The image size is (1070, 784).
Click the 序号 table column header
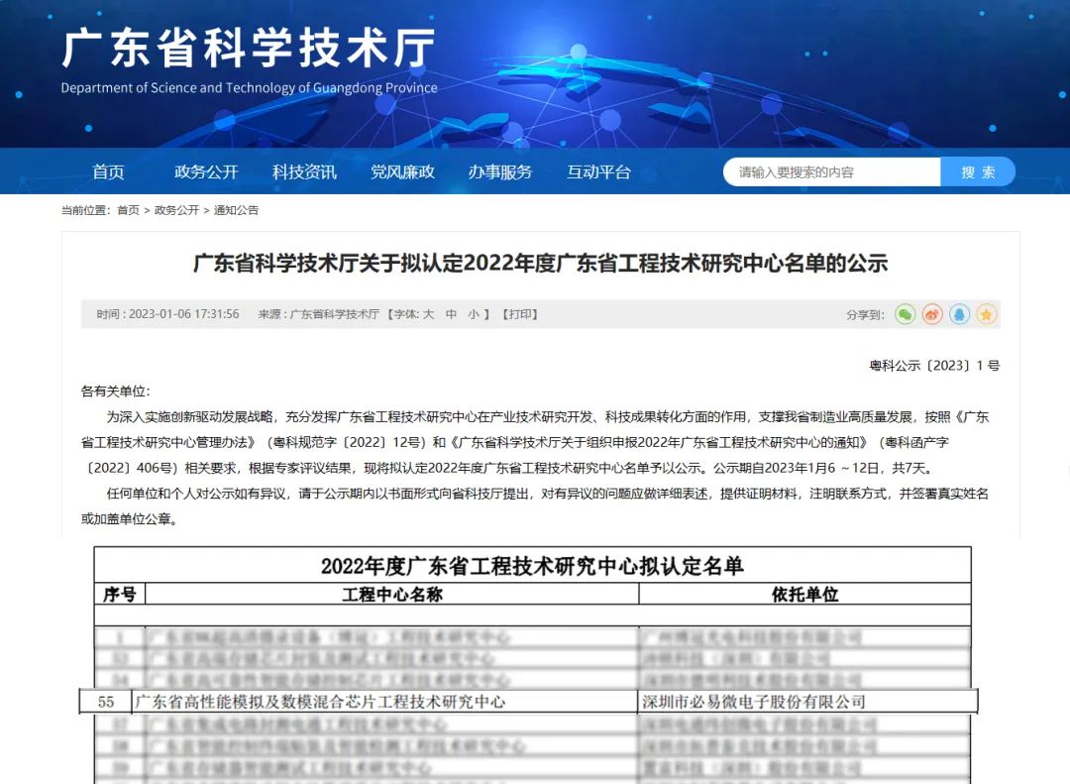(120, 594)
